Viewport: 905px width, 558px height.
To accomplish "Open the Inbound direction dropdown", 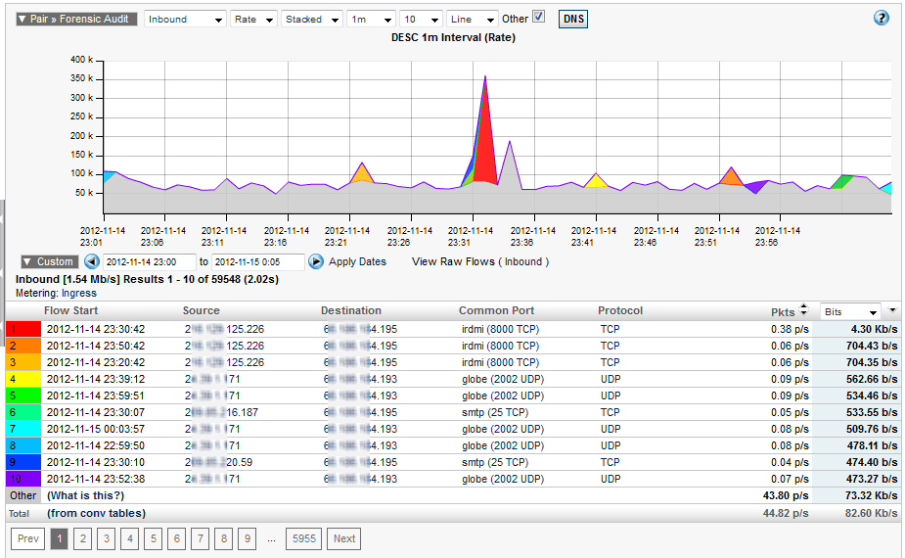I will (x=185, y=19).
